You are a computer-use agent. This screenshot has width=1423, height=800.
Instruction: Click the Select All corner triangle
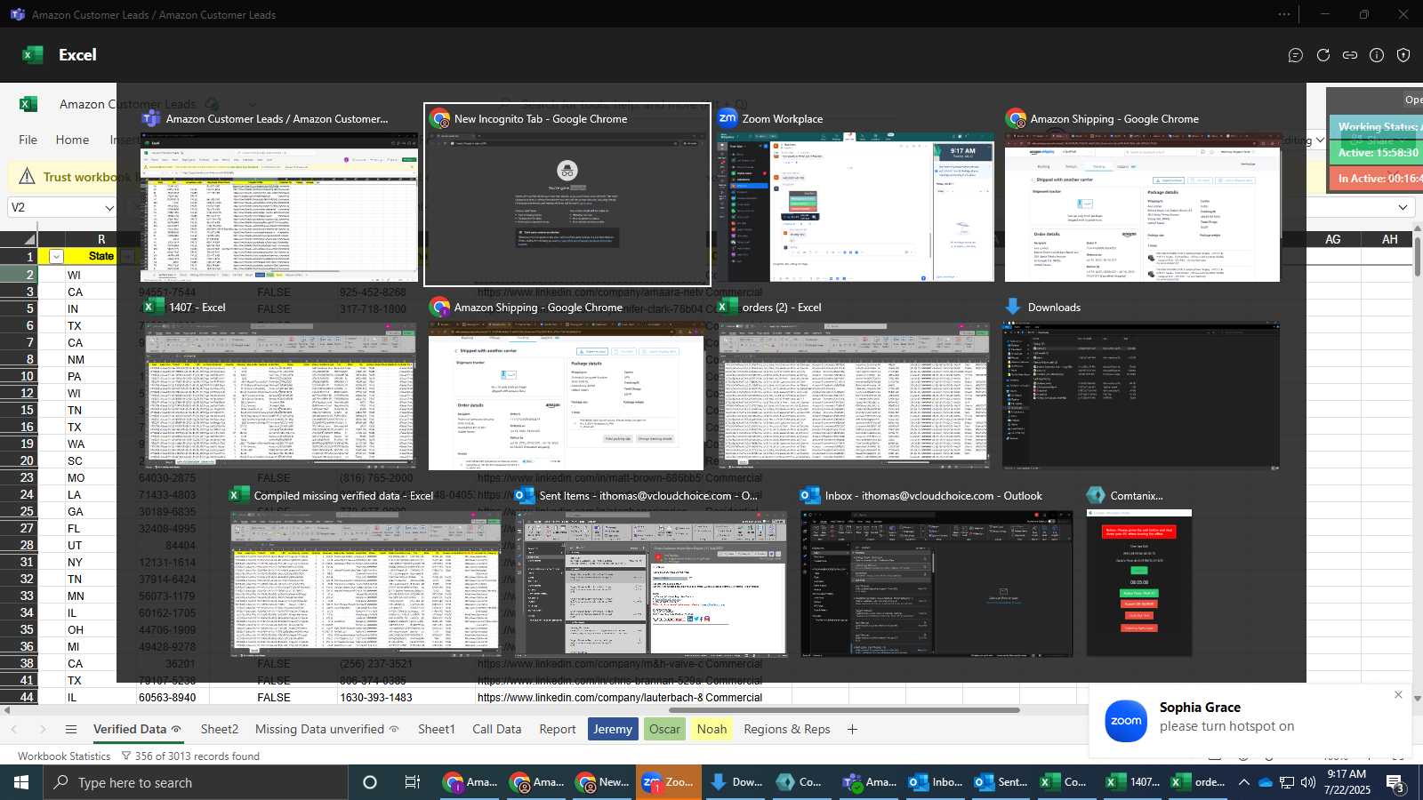tap(29, 239)
